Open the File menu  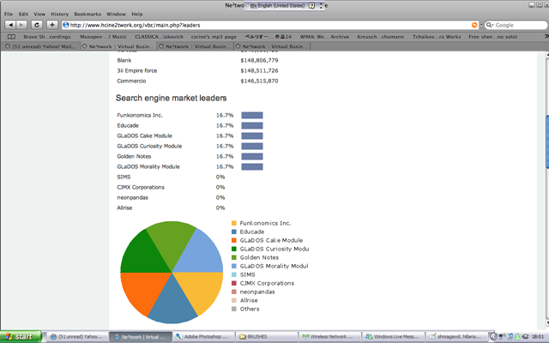click(9, 14)
